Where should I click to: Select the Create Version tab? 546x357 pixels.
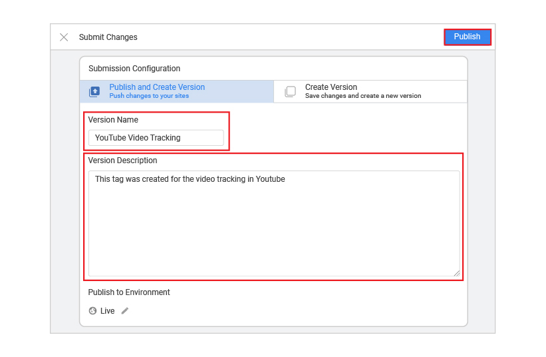[x=370, y=91]
